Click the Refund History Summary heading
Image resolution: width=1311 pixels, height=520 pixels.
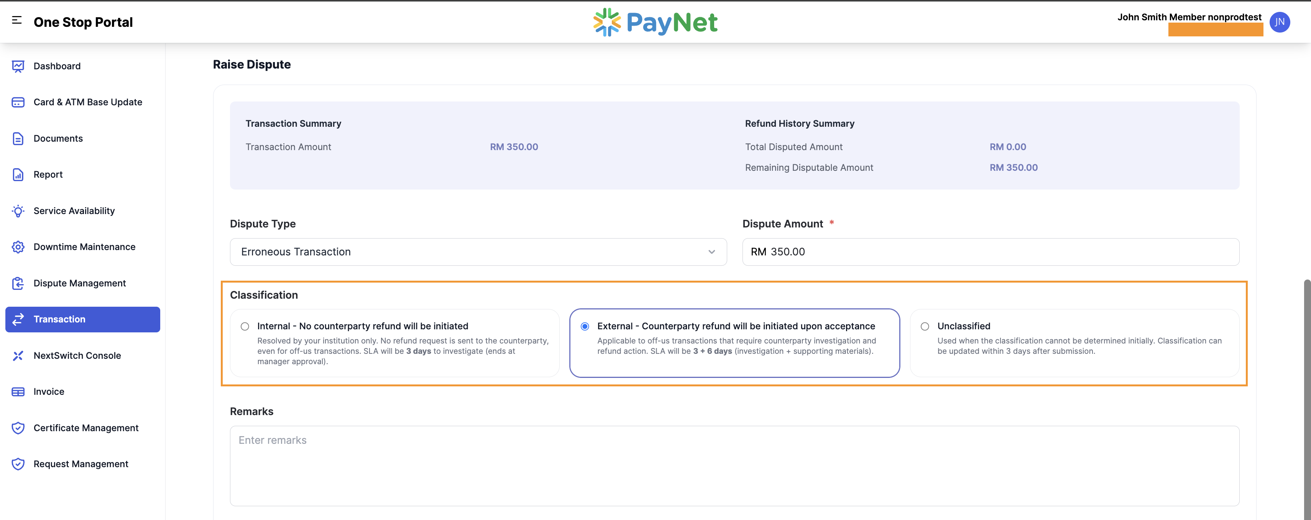pos(800,124)
